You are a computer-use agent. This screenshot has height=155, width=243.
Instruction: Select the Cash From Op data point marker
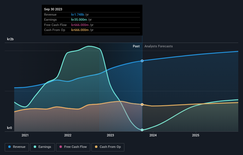tap(142, 104)
